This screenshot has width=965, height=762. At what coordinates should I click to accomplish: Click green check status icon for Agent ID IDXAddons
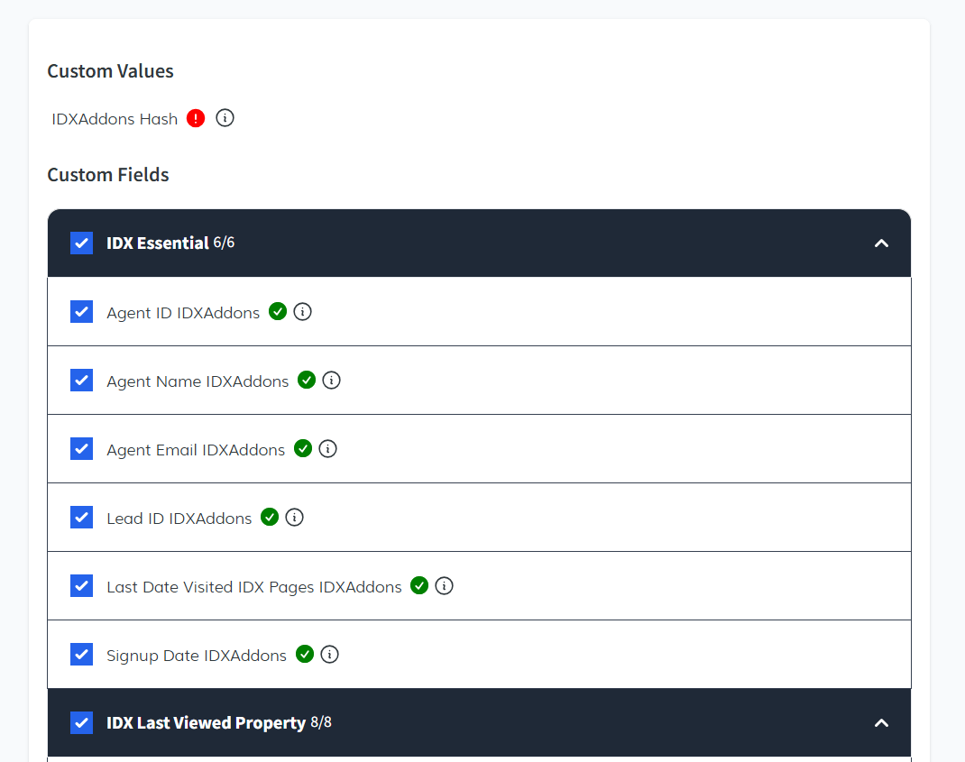(278, 312)
